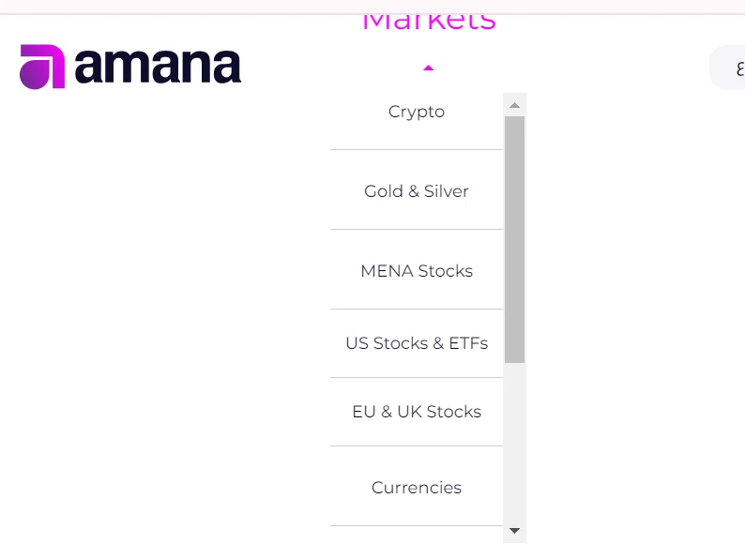The image size is (745, 559).
Task: Go to US Stocks & ETFs
Action: pos(417,343)
